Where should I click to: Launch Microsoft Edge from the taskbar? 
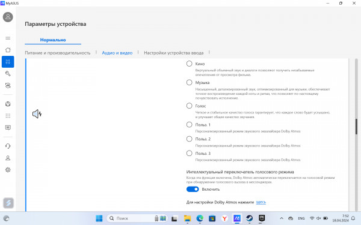point(200,218)
